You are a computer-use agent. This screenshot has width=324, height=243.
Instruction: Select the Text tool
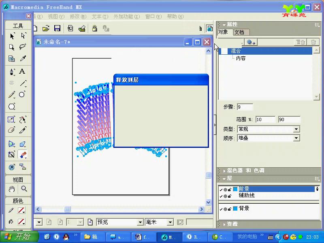[22, 72]
